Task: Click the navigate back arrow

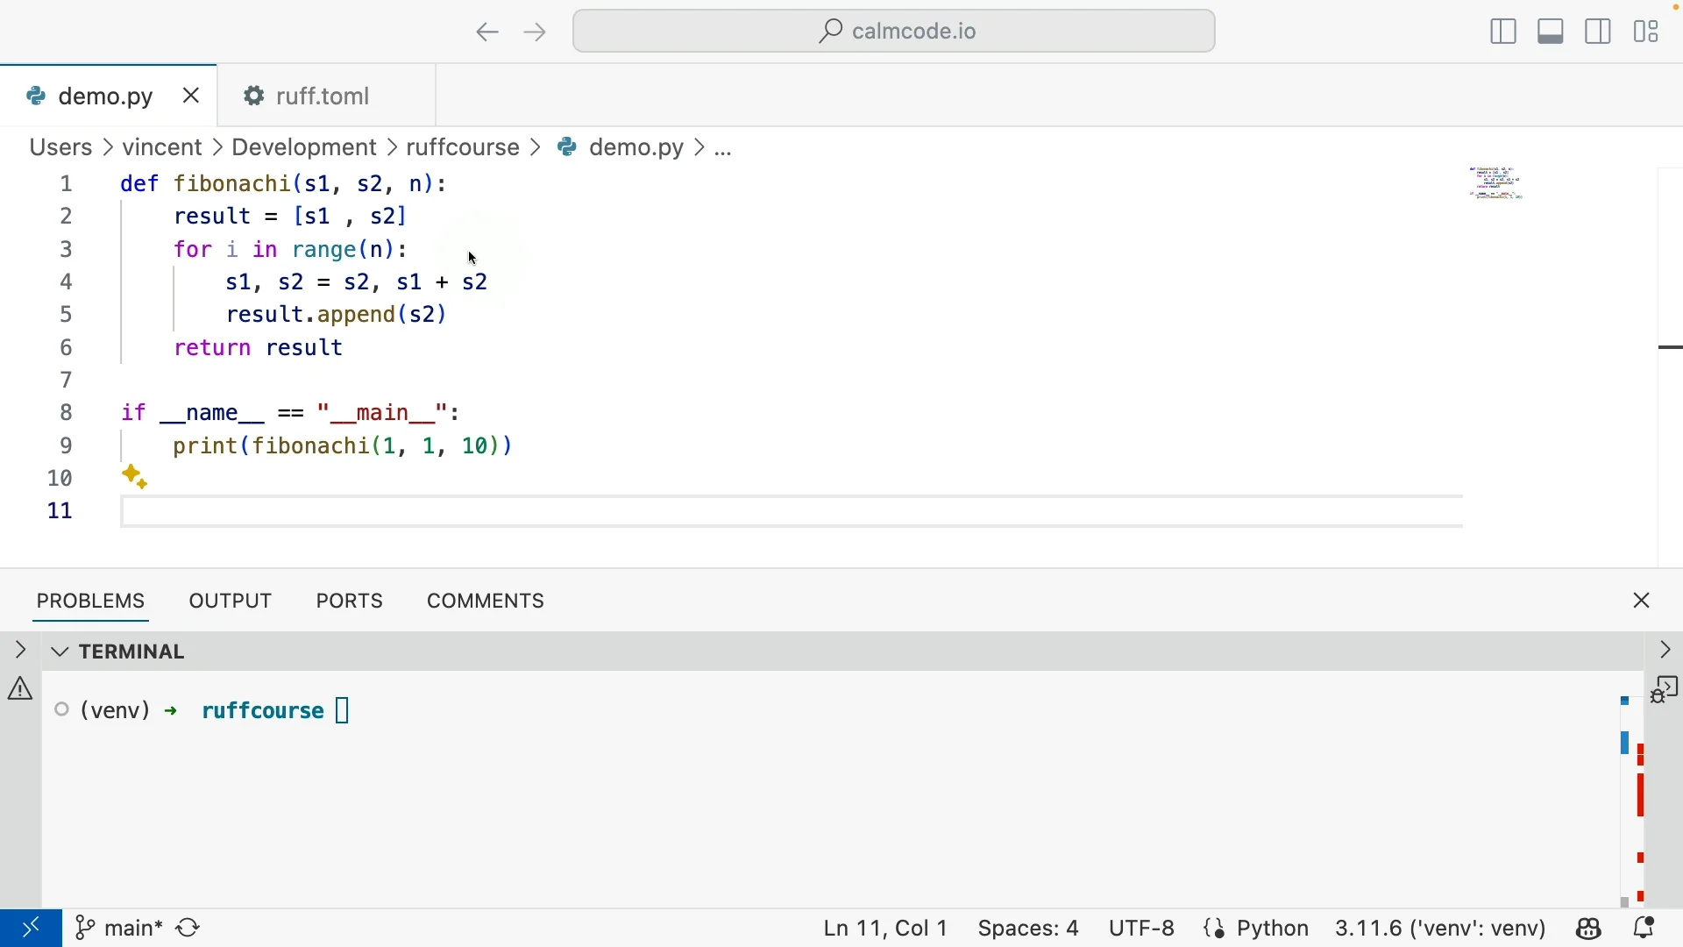Action: (487, 32)
